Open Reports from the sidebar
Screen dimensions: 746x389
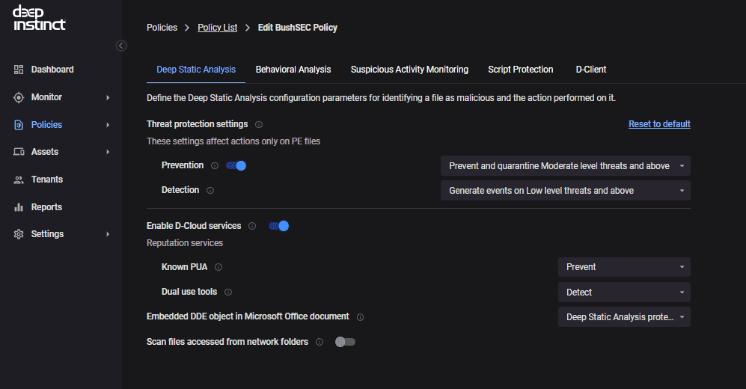click(x=46, y=207)
